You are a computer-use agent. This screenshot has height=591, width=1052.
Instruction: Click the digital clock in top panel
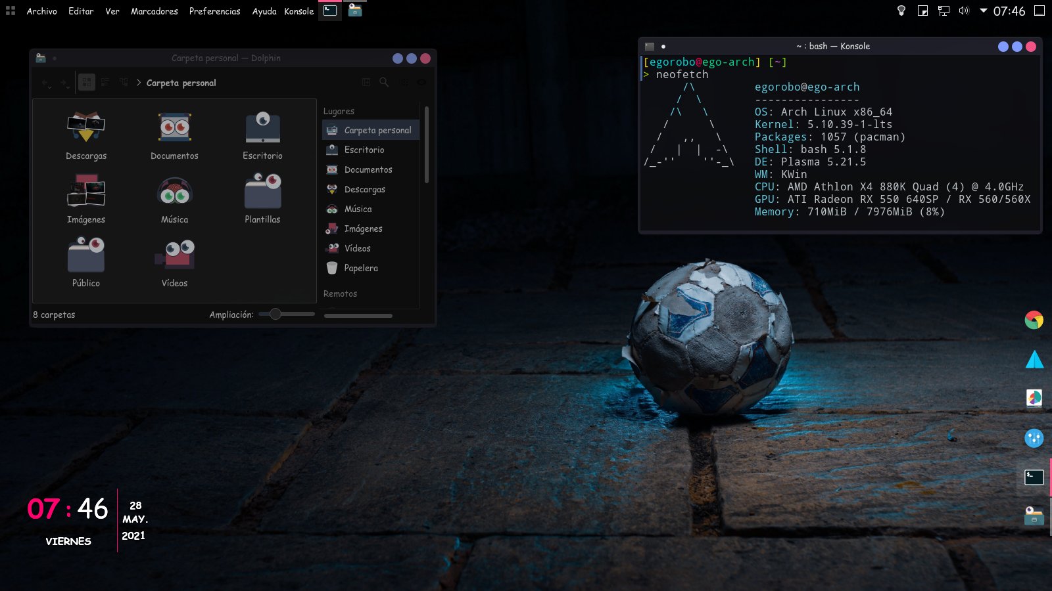1009,11
